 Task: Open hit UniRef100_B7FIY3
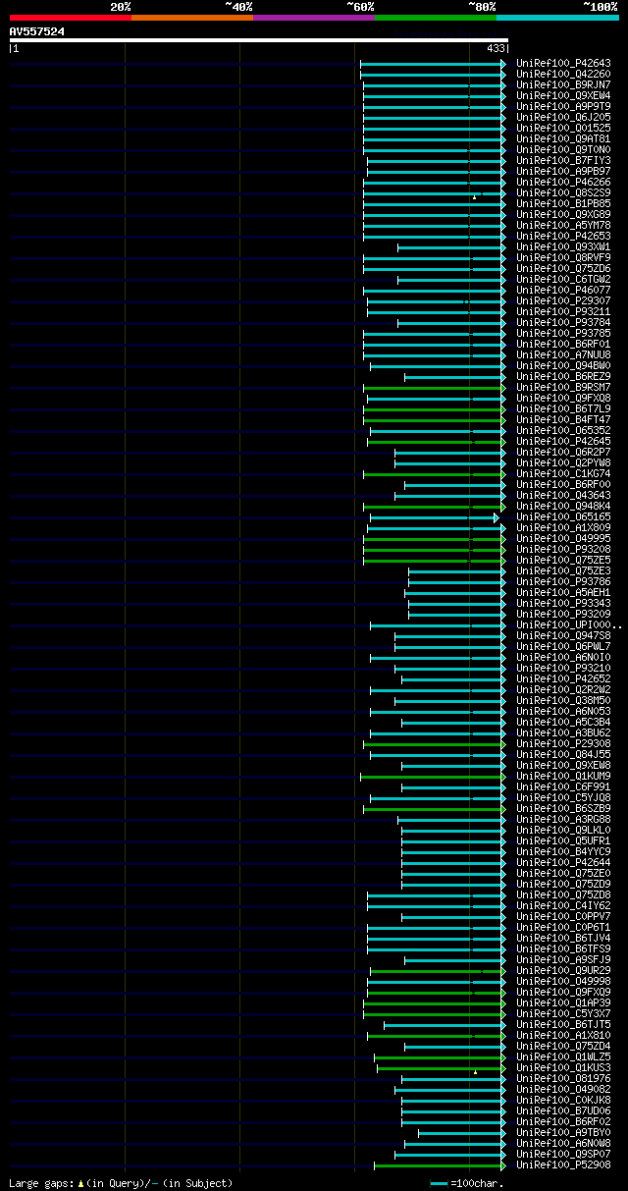point(563,160)
